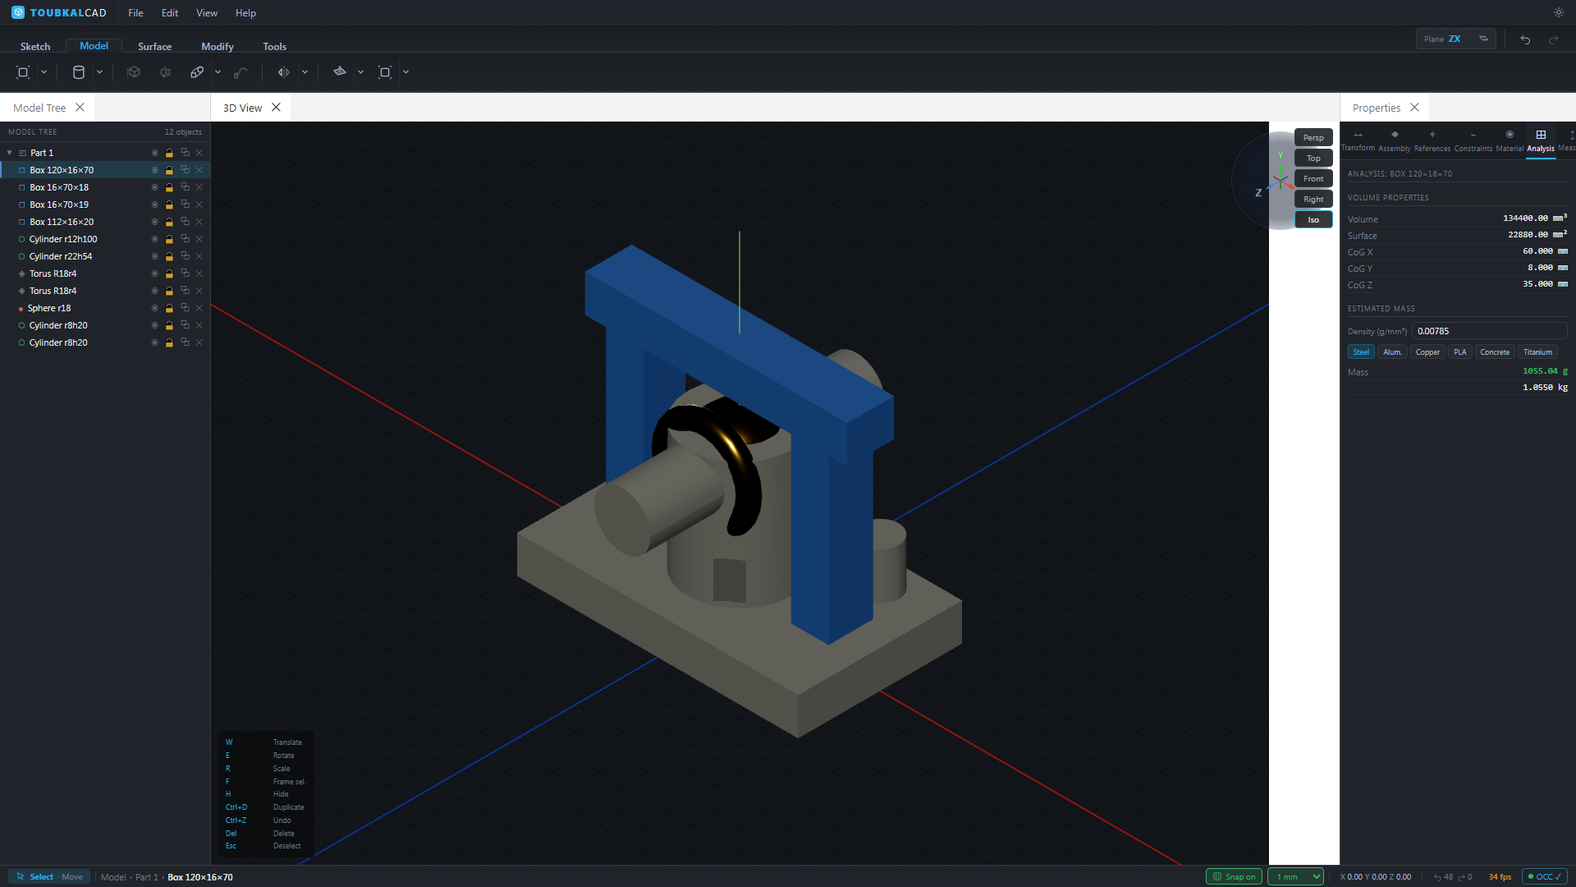Click the Density input field

point(1489,331)
